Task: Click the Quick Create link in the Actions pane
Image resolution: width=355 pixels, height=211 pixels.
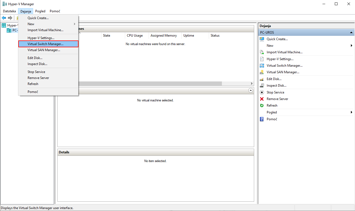Action: coord(277,39)
